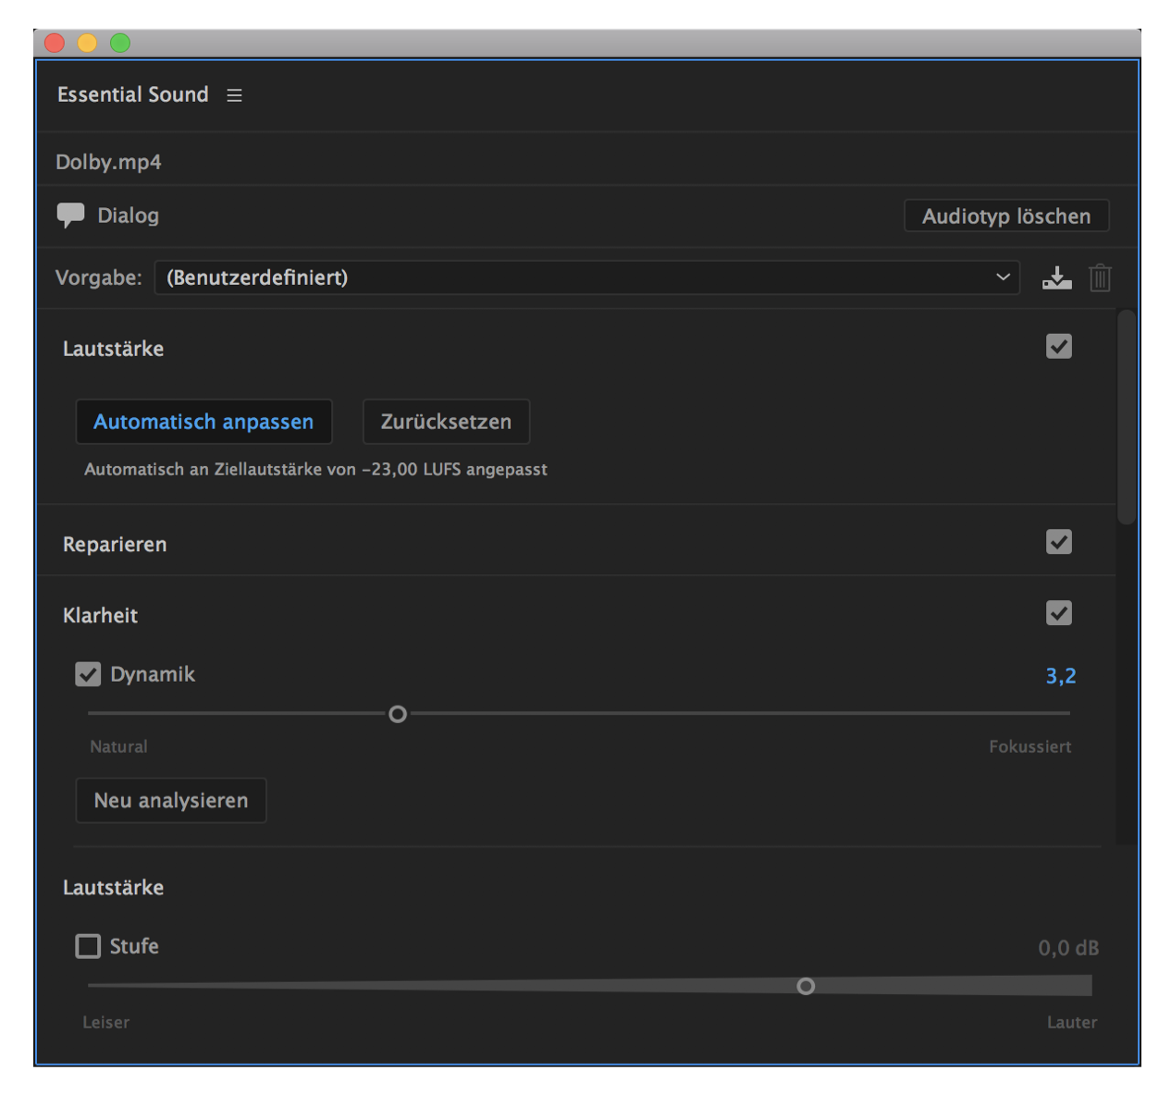1171x1095 pixels.
Task: Disable the Klarheit section checkbox
Action: (x=1058, y=613)
